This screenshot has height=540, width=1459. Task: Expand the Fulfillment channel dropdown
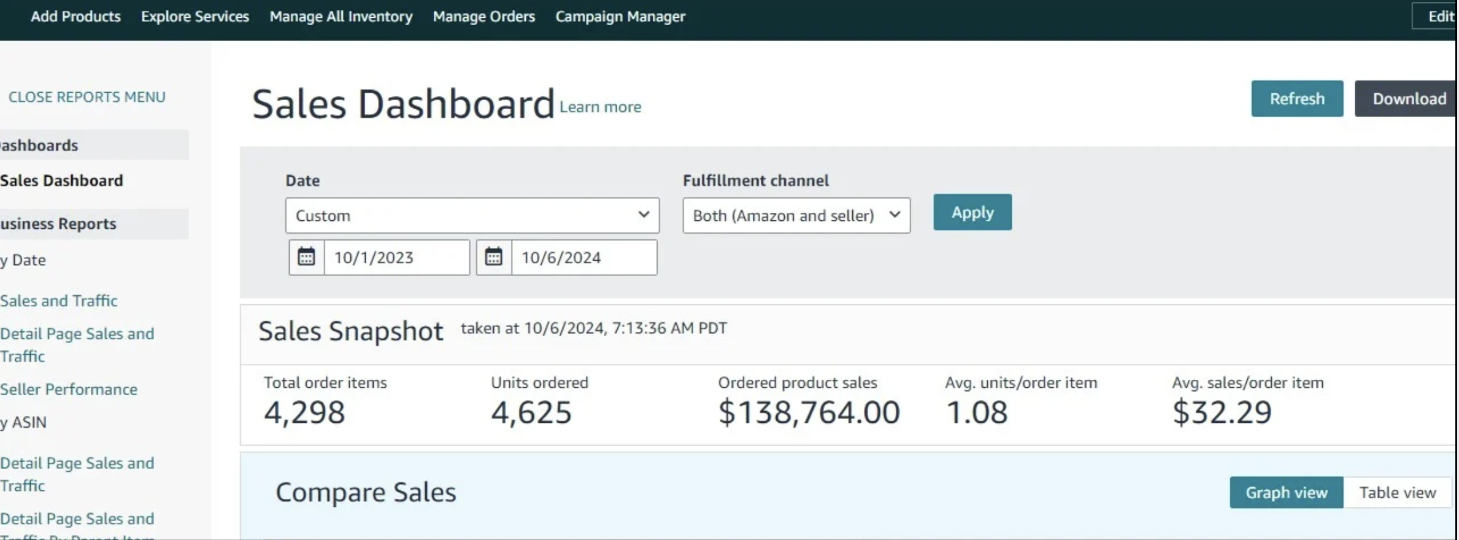pyautogui.click(x=796, y=215)
